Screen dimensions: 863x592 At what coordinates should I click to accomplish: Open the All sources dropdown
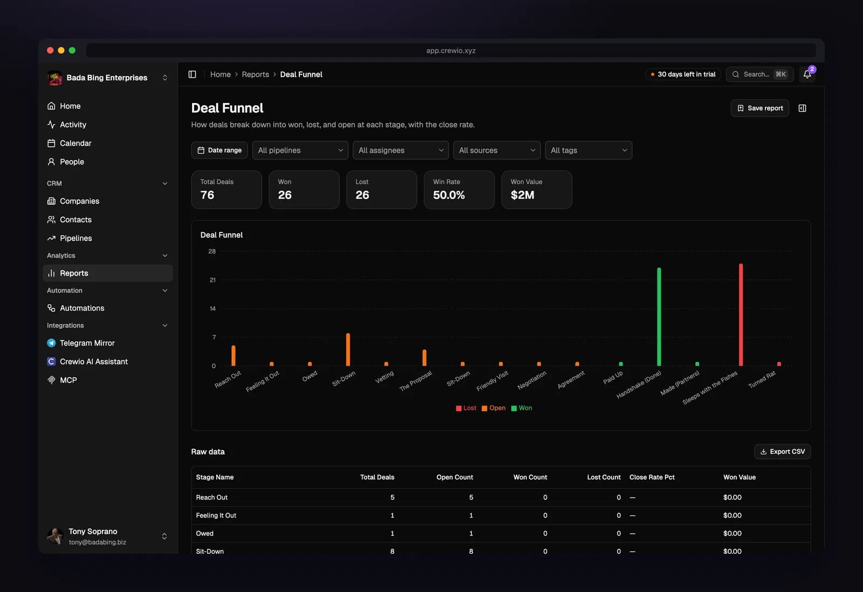[497, 150]
